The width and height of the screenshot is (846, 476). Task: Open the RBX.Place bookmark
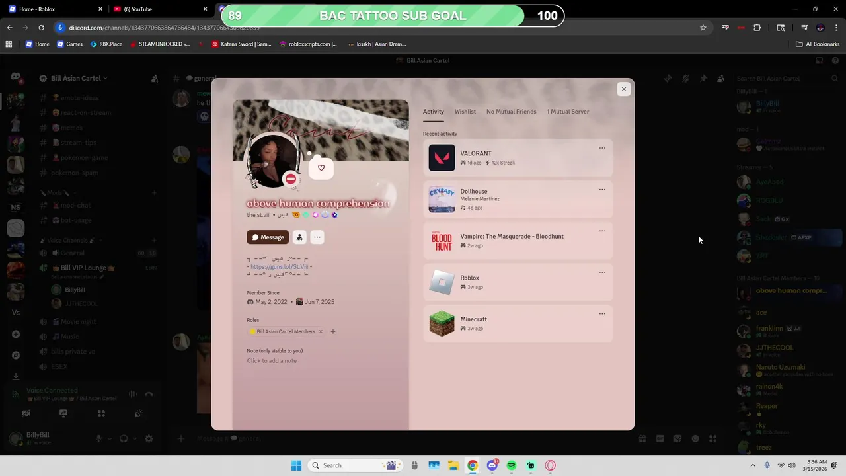pos(106,44)
